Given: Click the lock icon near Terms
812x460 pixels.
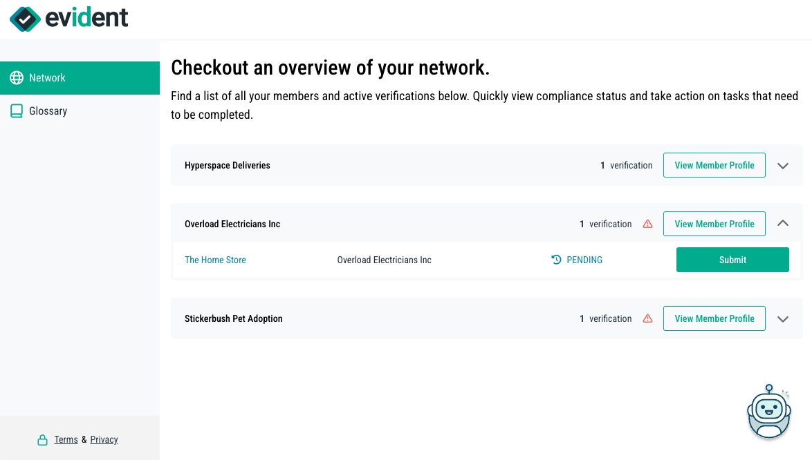Looking at the screenshot, I should point(43,439).
